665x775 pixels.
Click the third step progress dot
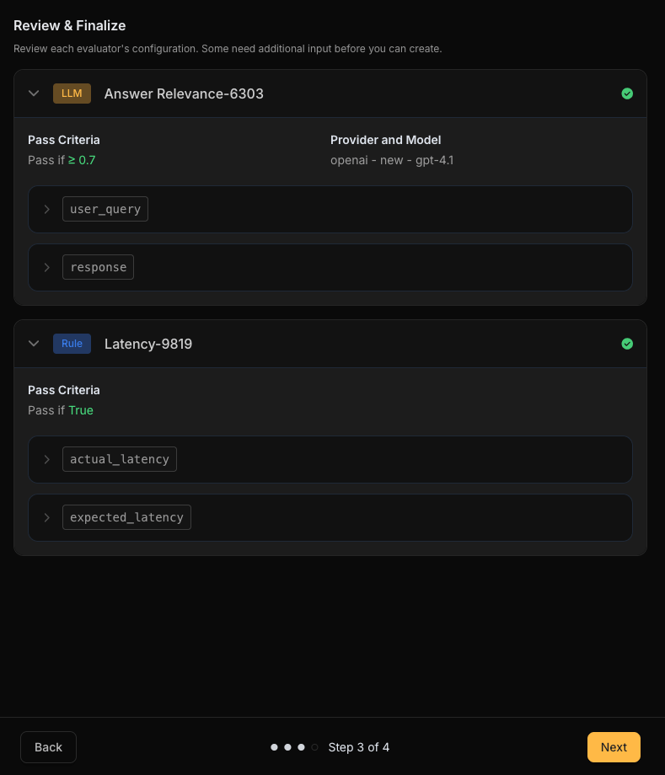point(301,747)
